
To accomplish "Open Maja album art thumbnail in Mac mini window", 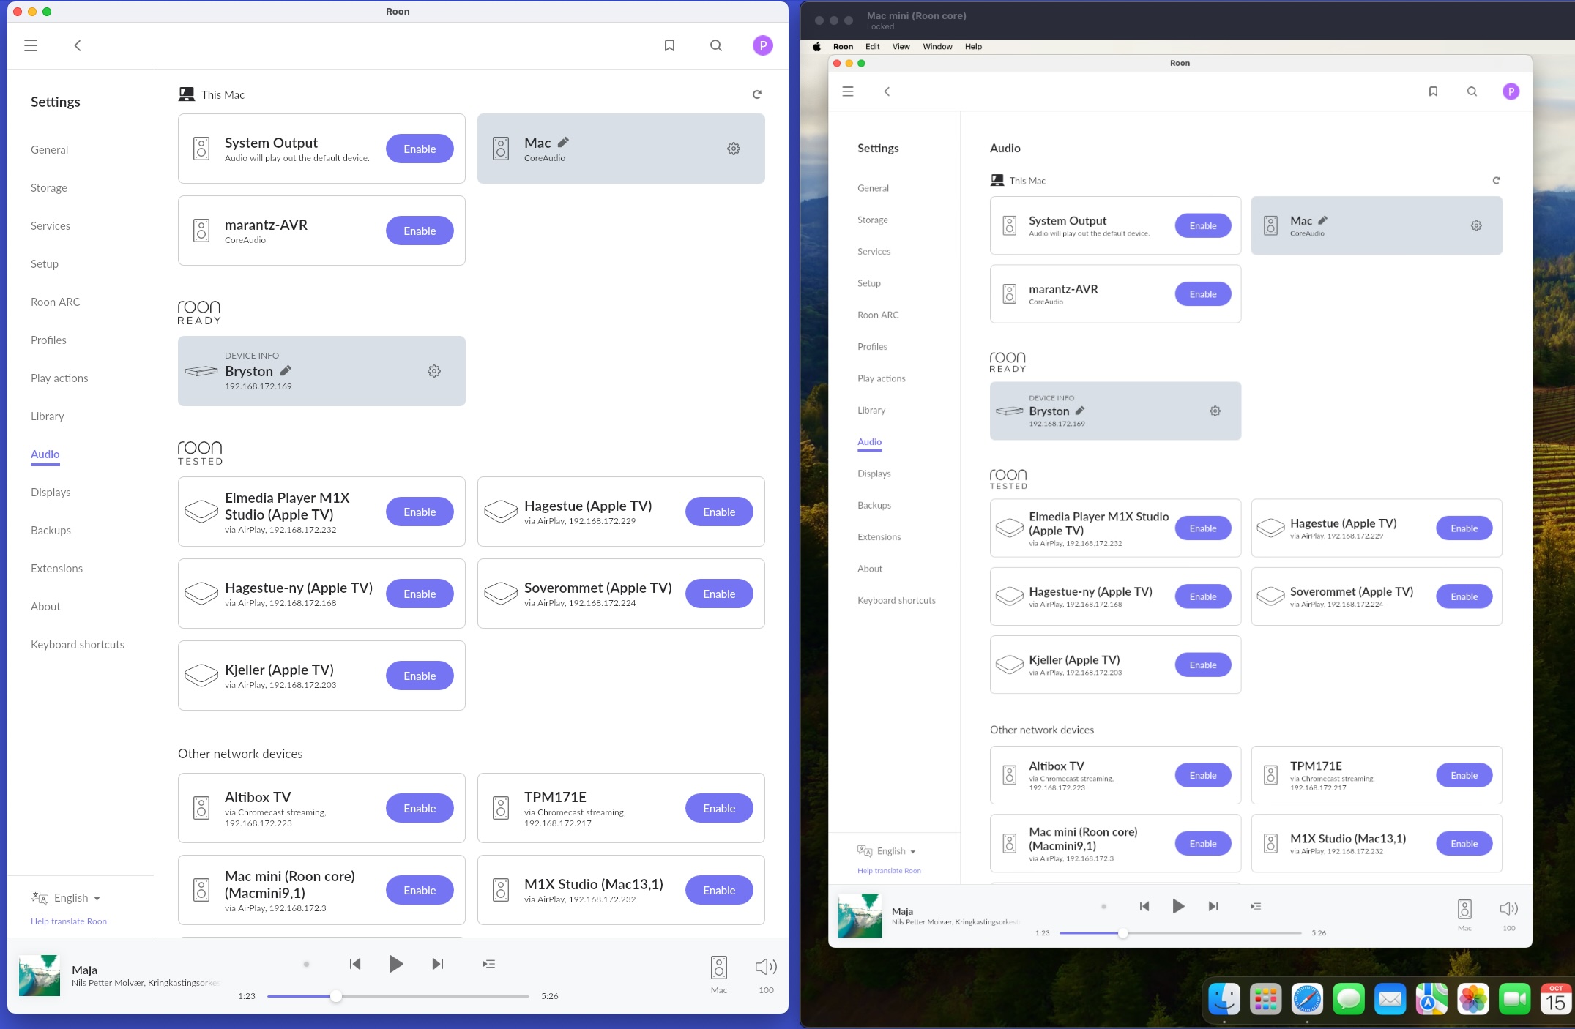I will 860,916.
